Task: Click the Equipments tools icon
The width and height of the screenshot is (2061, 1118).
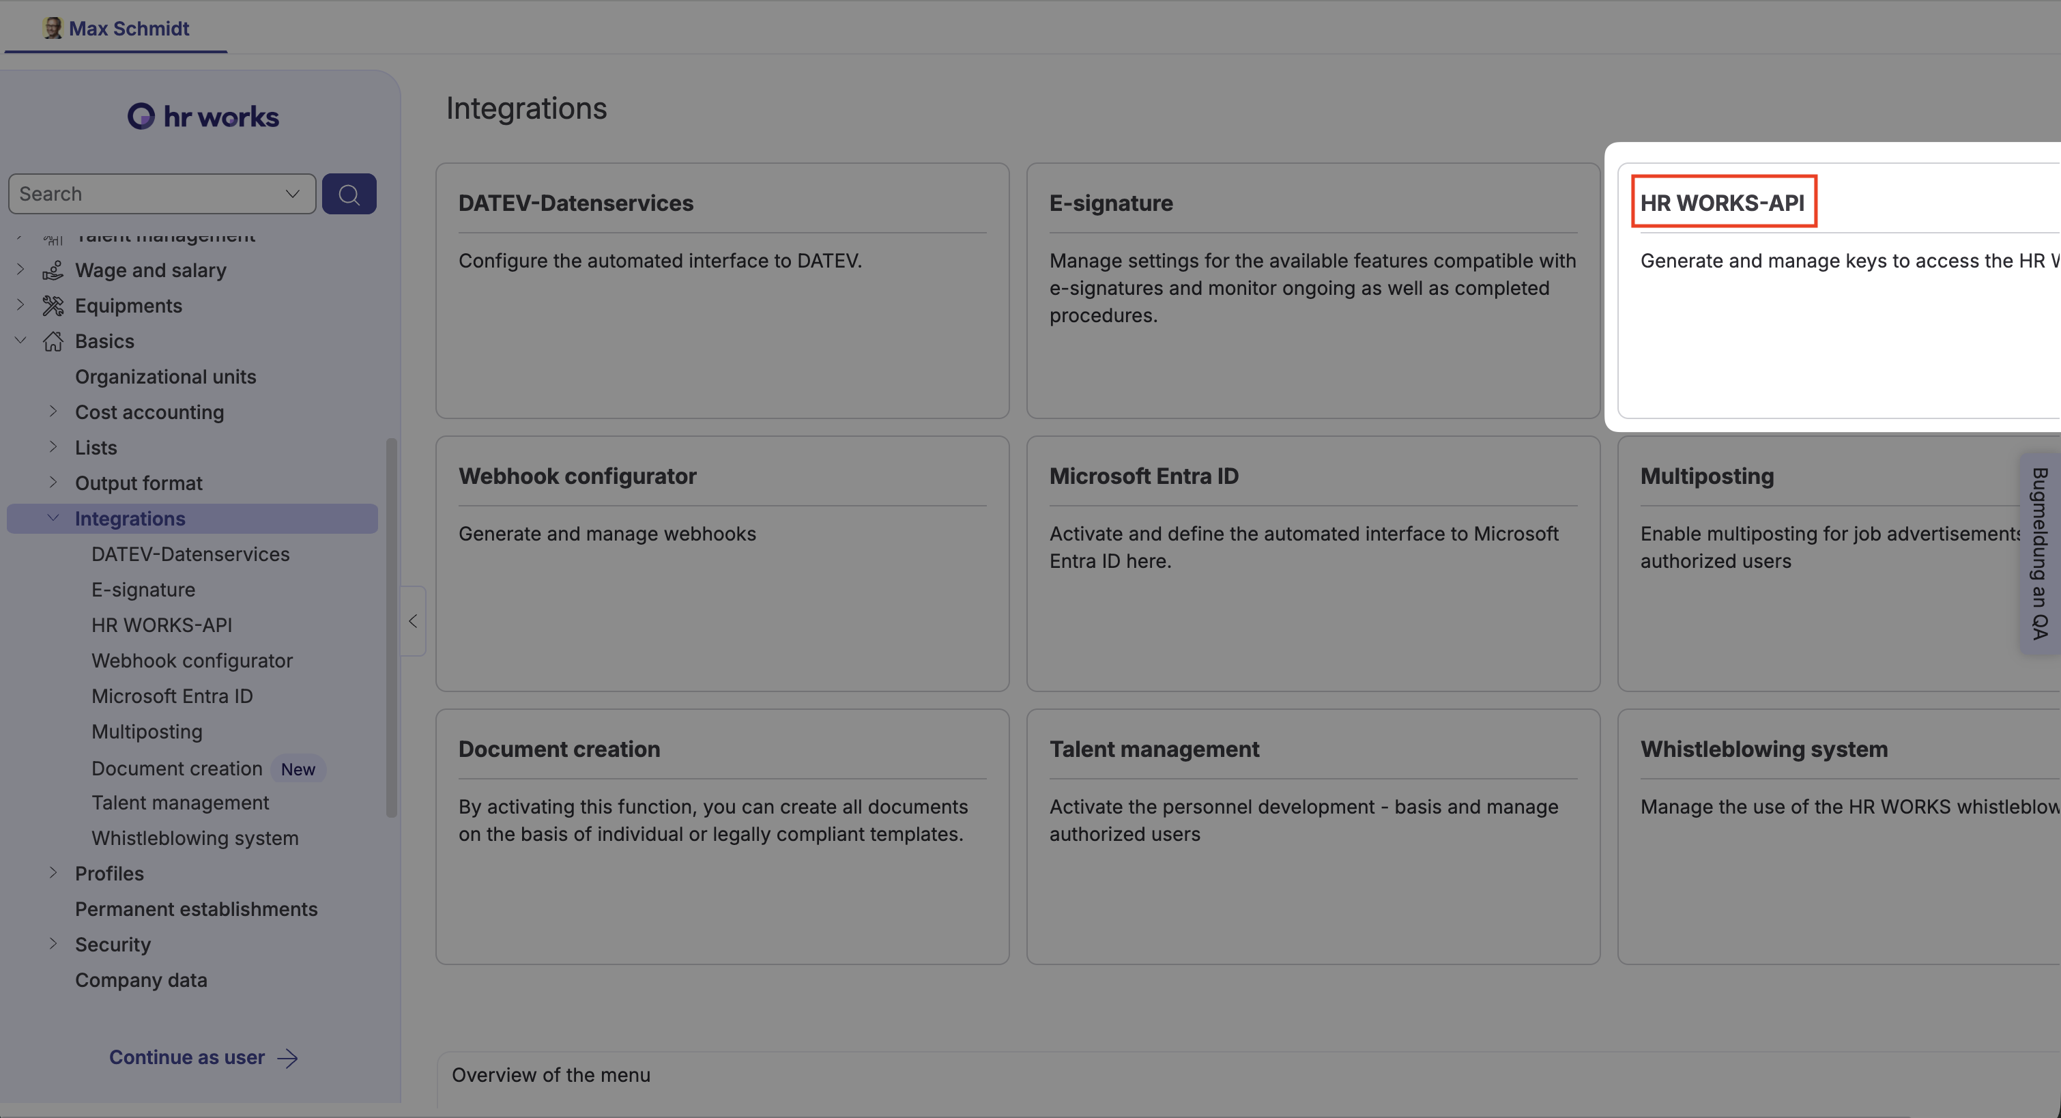Action: 53,306
